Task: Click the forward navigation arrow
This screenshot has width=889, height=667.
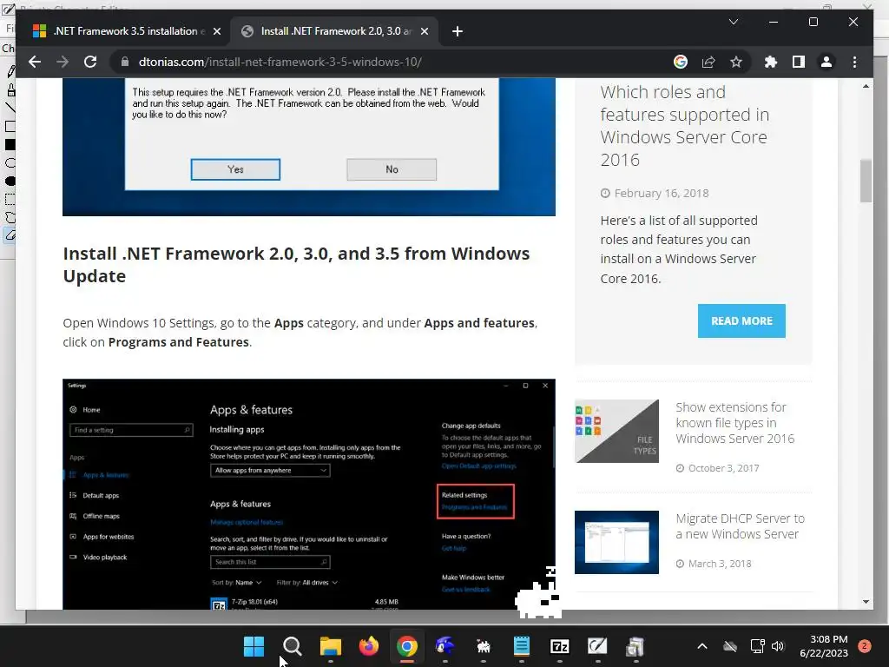Action: coord(63,62)
